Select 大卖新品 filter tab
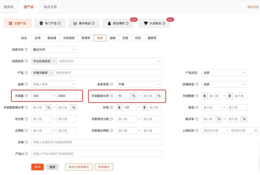Image resolution: width=260 pixels, height=175 pixels. (155, 23)
